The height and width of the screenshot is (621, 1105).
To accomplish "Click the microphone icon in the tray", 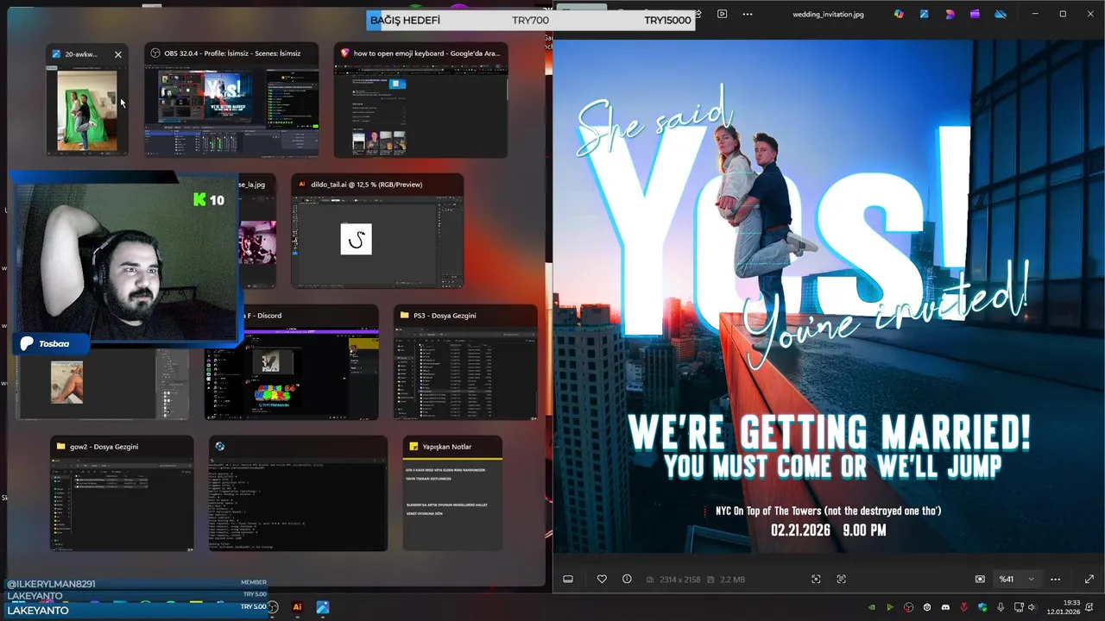I will tap(1001, 607).
